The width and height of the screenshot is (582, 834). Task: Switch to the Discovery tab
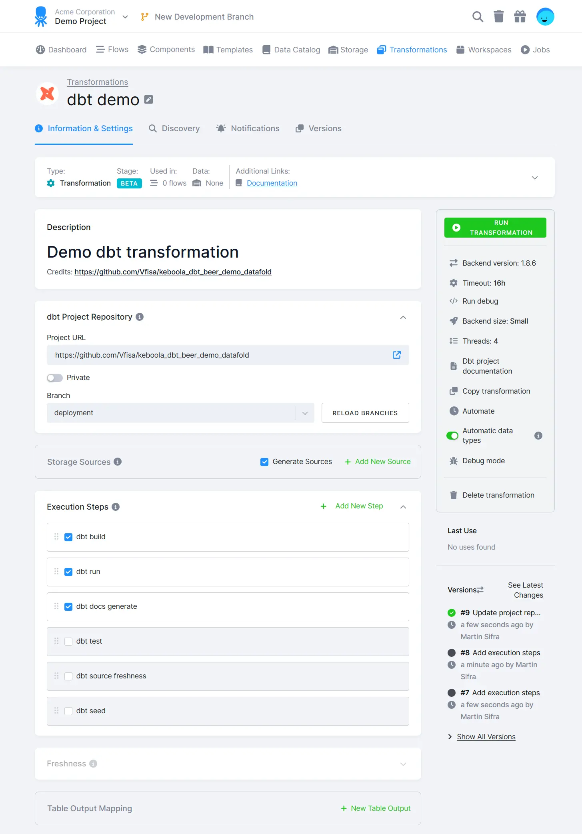[174, 128]
